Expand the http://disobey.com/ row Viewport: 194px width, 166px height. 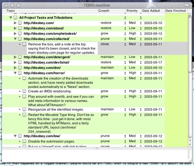(x=15, y=23)
